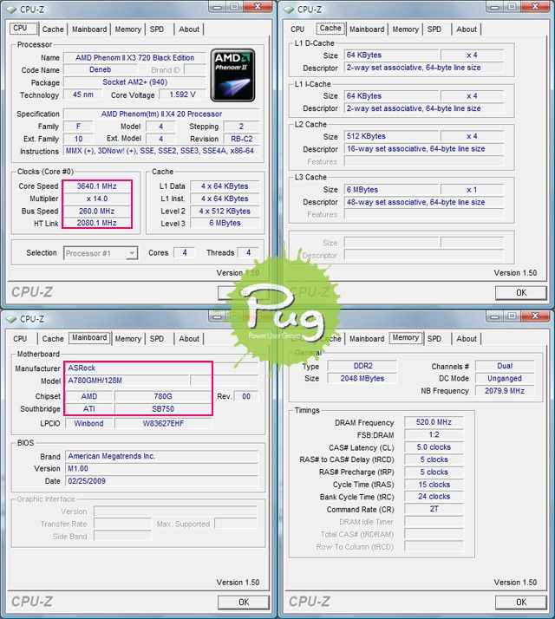Click the model value 'A780GMH/128M'
The width and height of the screenshot is (555, 619).
tap(127, 381)
